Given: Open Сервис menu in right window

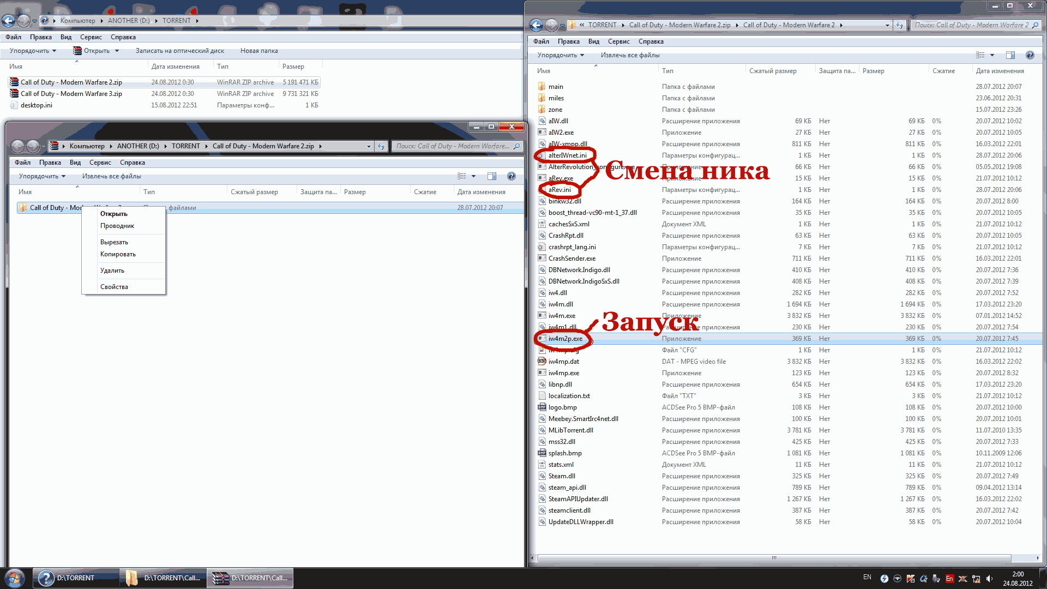Looking at the screenshot, I should point(618,41).
